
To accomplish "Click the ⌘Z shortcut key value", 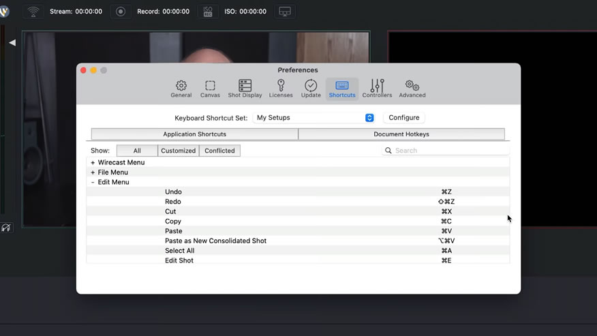I will (x=446, y=192).
